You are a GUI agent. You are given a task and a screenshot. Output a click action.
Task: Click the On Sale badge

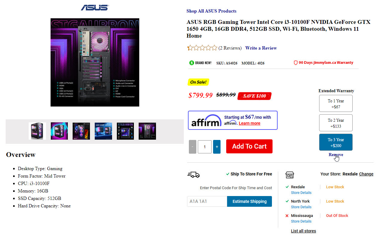tap(198, 82)
